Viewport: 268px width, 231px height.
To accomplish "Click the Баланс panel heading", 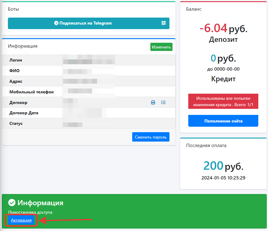I will click(x=194, y=9).
